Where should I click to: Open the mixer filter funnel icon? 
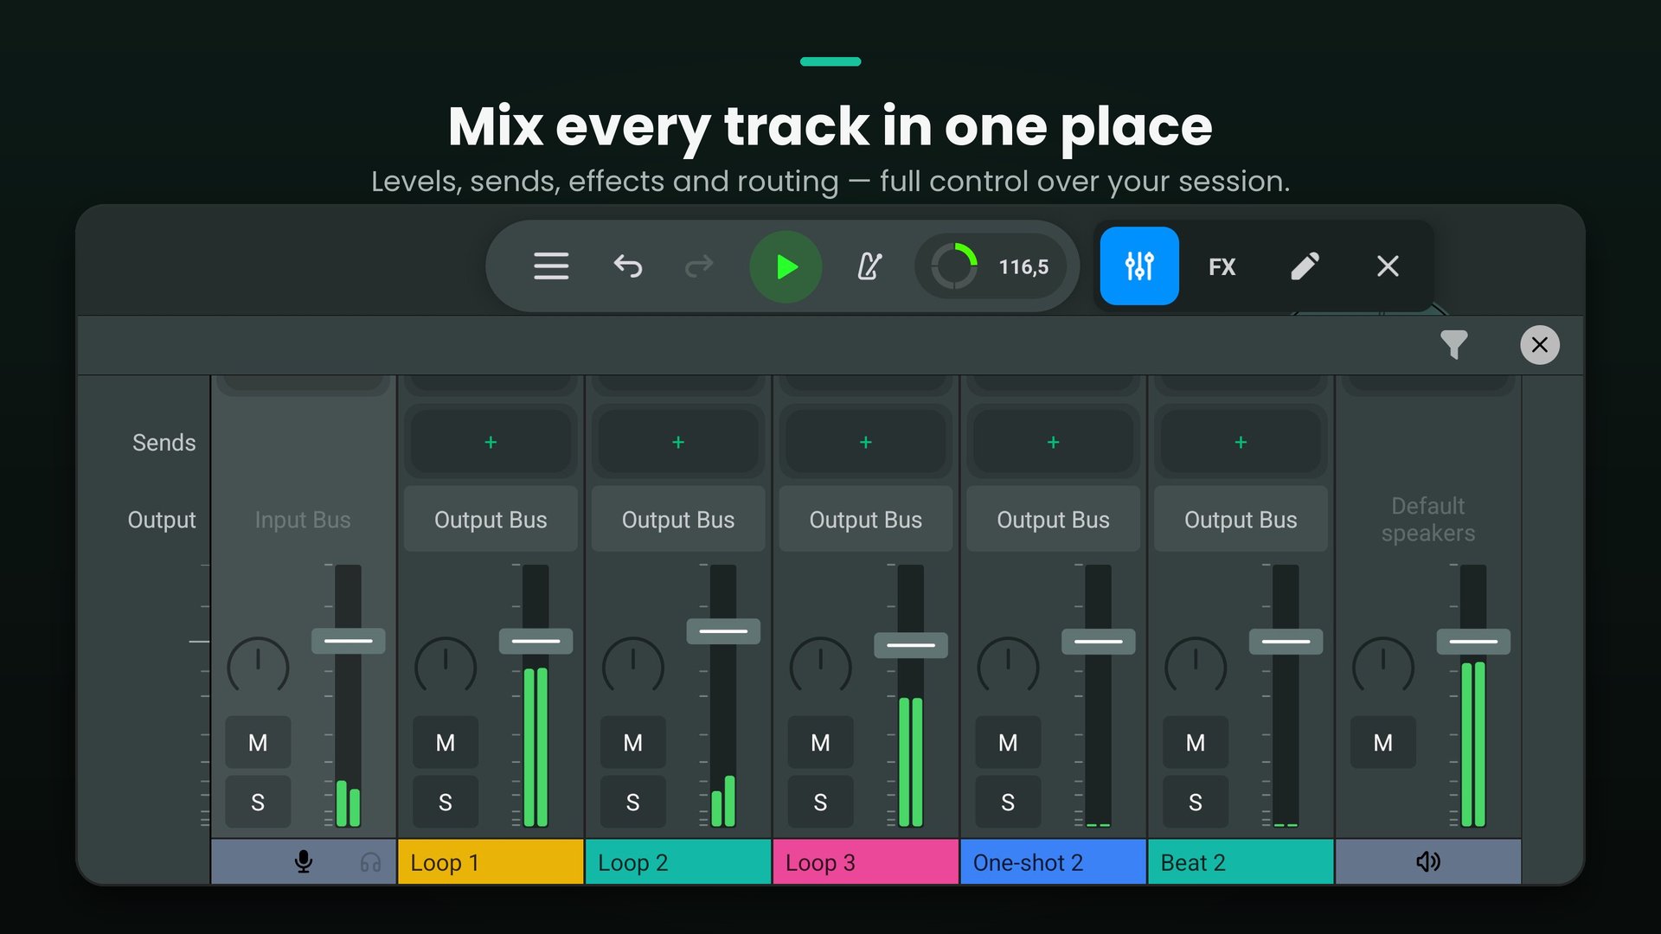tap(1454, 345)
